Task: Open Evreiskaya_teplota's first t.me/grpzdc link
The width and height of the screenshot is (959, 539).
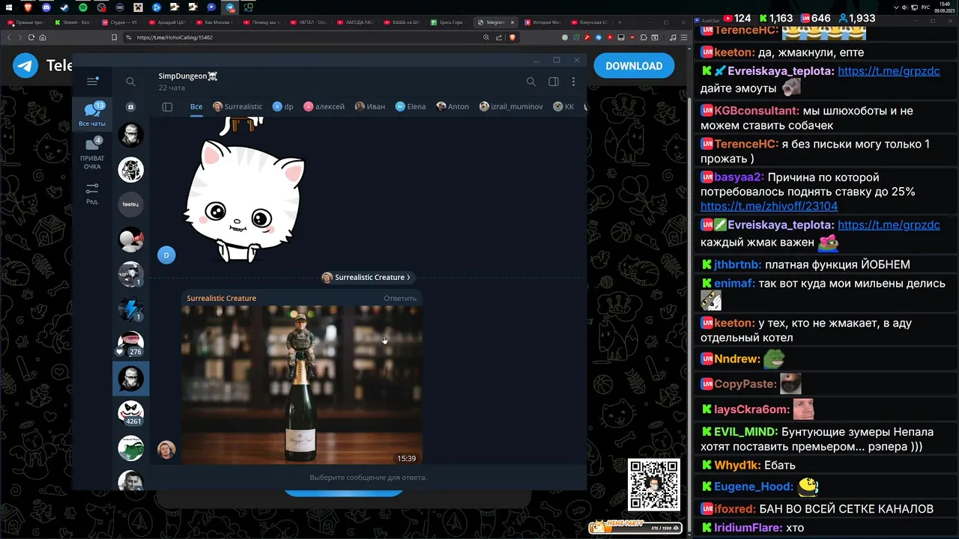Action: pos(889,71)
